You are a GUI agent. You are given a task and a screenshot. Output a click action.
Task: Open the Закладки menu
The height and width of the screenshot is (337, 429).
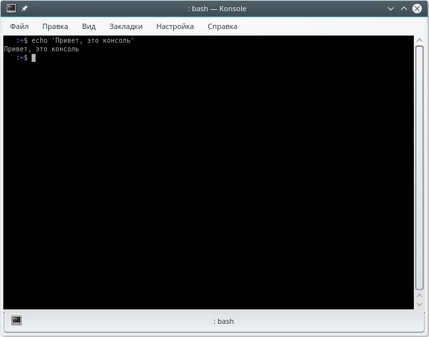[x=126, y=26]
